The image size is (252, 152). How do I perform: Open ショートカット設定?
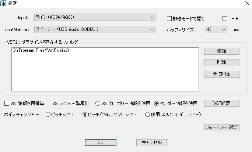pos(222,127)
